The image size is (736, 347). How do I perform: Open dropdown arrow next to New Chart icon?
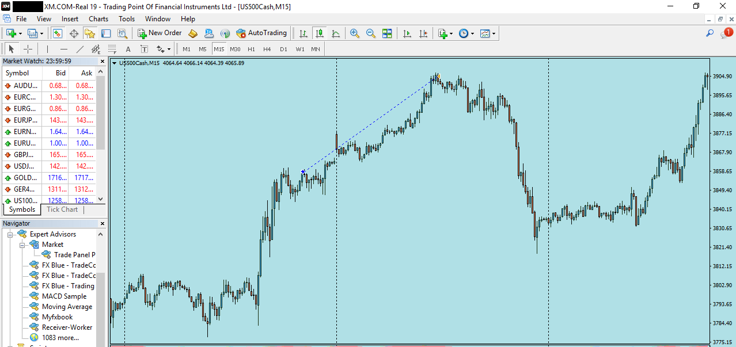tap(20, 34)
